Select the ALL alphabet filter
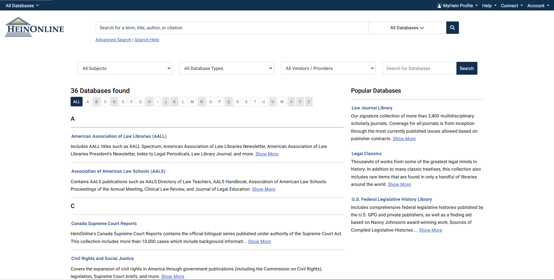Viewport: 554px width, 280px height. click(x=77, y=102)
